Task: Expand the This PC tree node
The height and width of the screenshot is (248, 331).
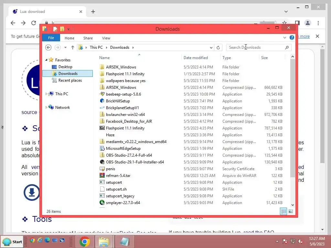Action: coord(46,94)
